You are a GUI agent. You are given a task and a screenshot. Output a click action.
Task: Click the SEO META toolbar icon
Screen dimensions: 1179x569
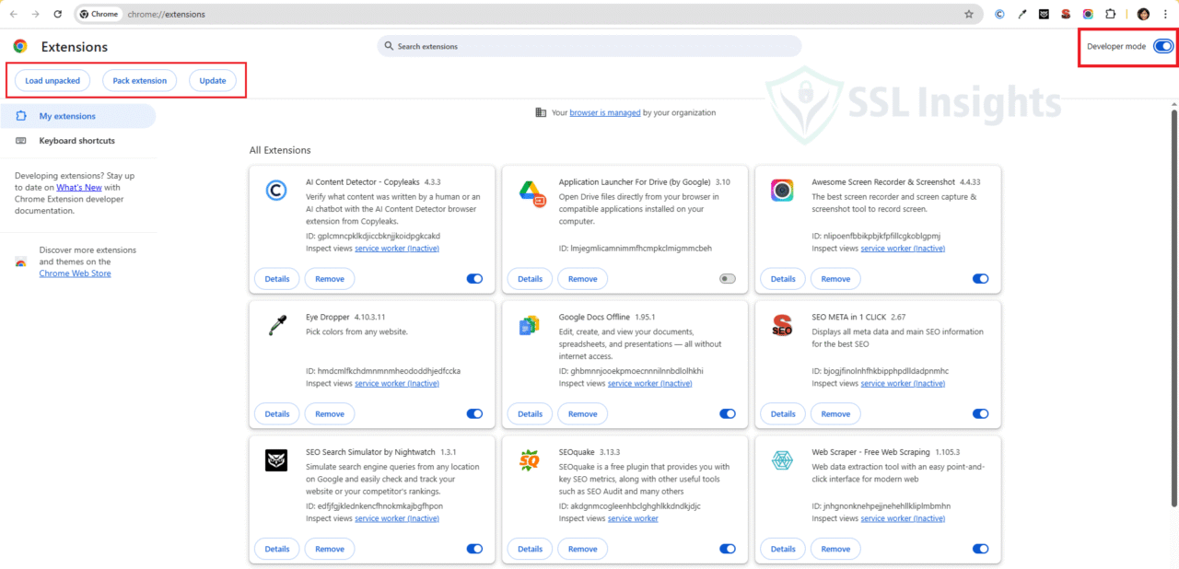(1065, 14)
